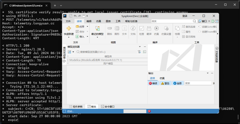Click the quick-access save icon
Screen dimensions: 240x124
pos(70,16)
